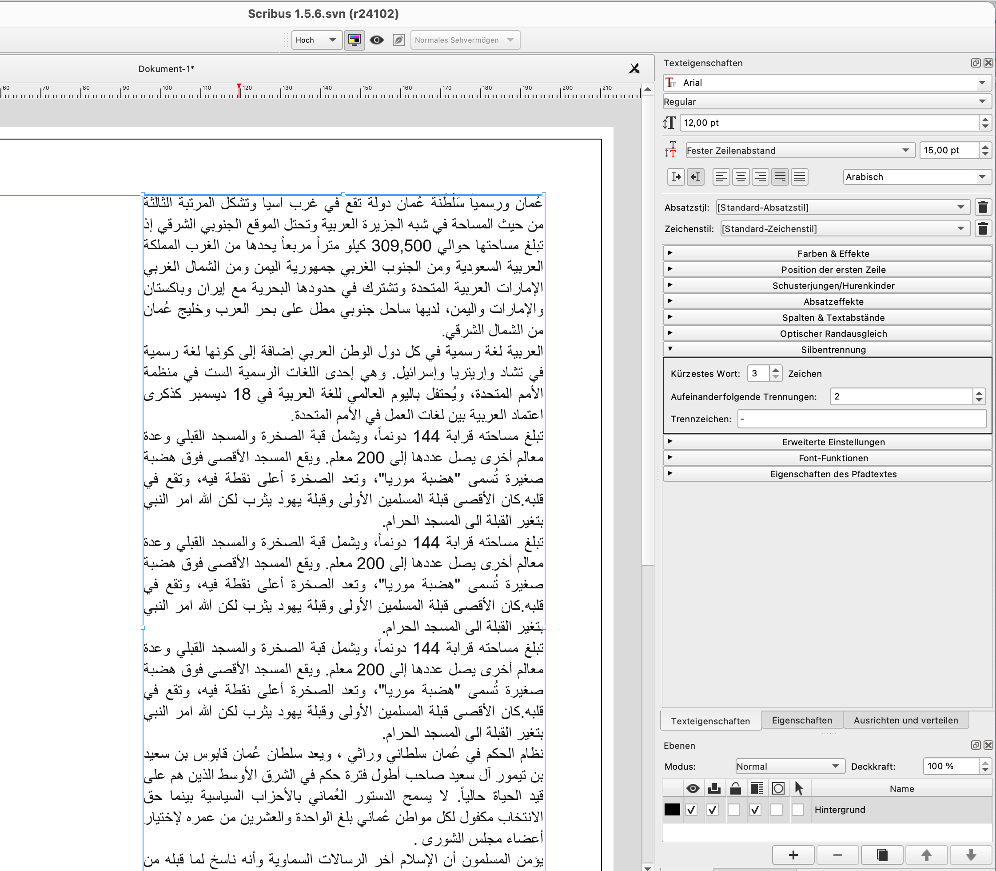Click the Trennzeichen input field
This screenshot has height=871, width=996.
coord(861,419)
